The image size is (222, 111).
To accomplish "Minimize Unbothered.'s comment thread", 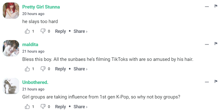I will click(x=207, y=82).
